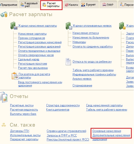Click the three-balls icon beside См. также

click(4, 125)
